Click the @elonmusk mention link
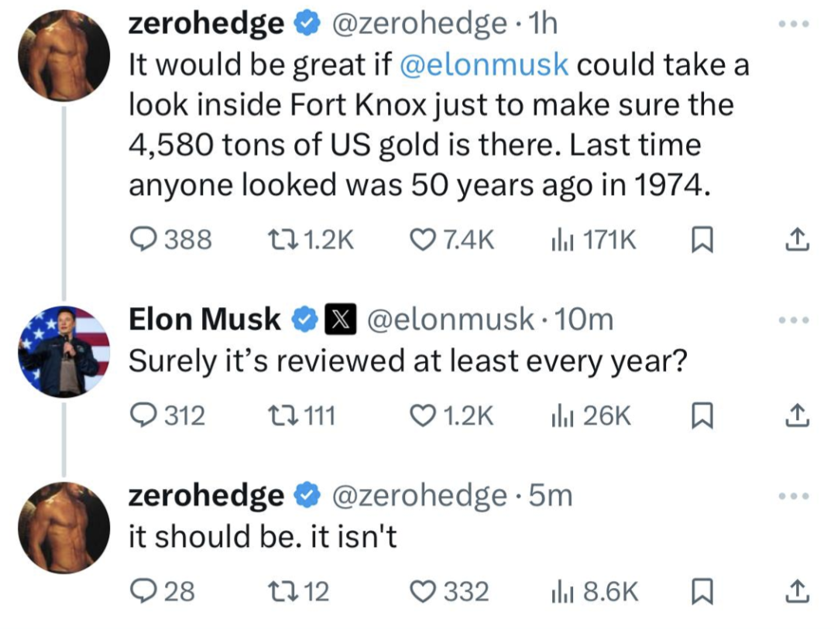 [484, 65]
